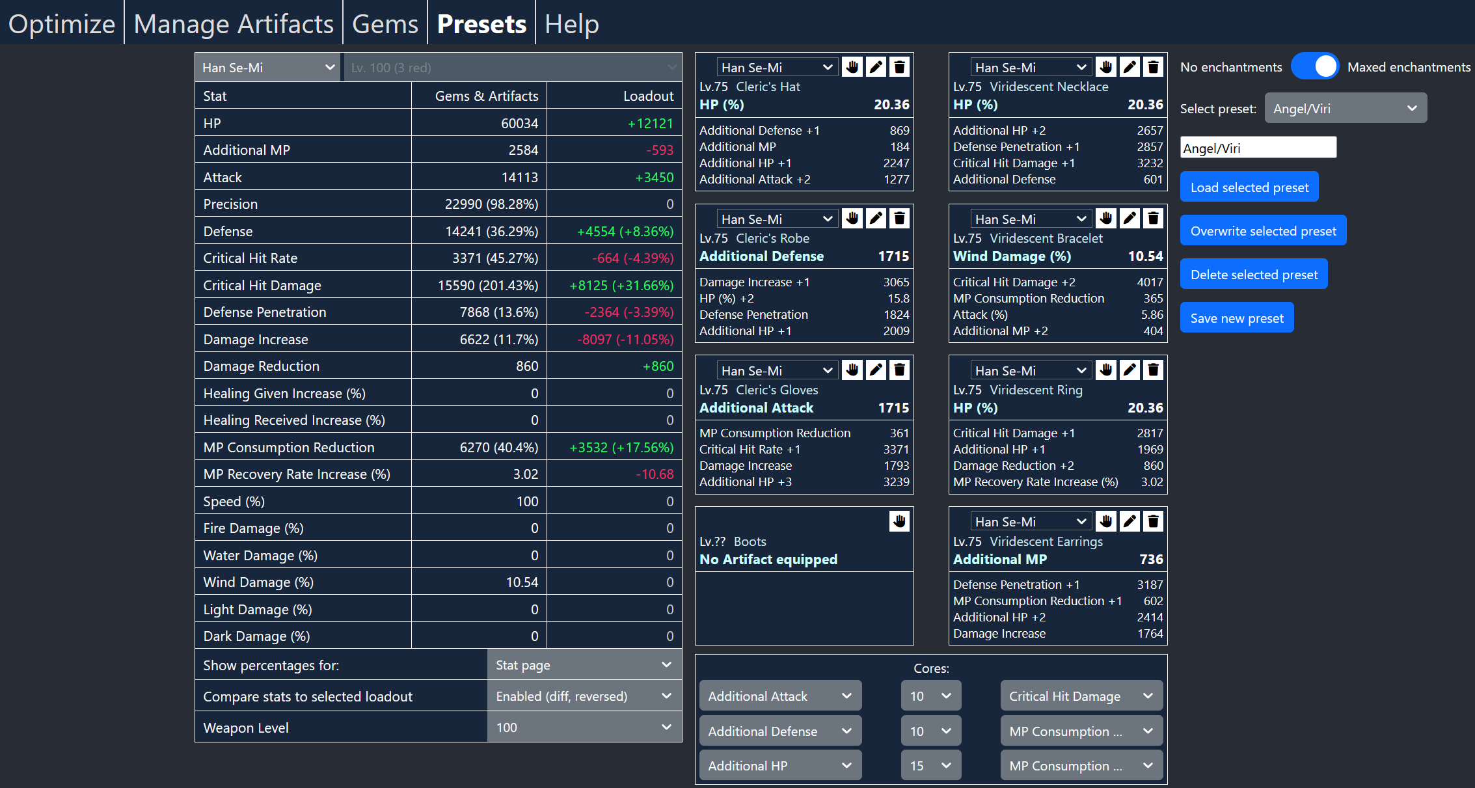Edit the Cleric's Gloves artifact
The image size is (1475, 788).
pos(876,370)
